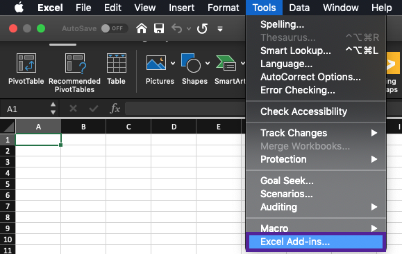
Task: Click the Enter checkmark in formula bar
Action: pos(94,109)
